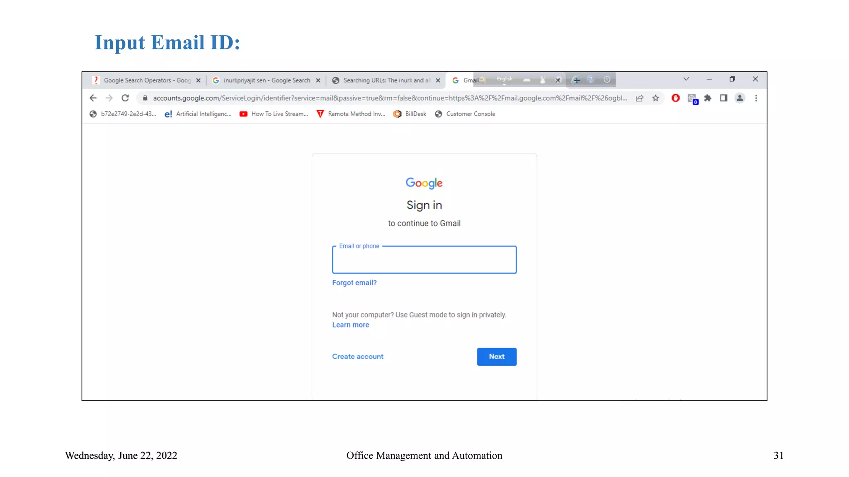The image size is (849, 477).
Task: Click the Learn more link
Action: point(350,325)
